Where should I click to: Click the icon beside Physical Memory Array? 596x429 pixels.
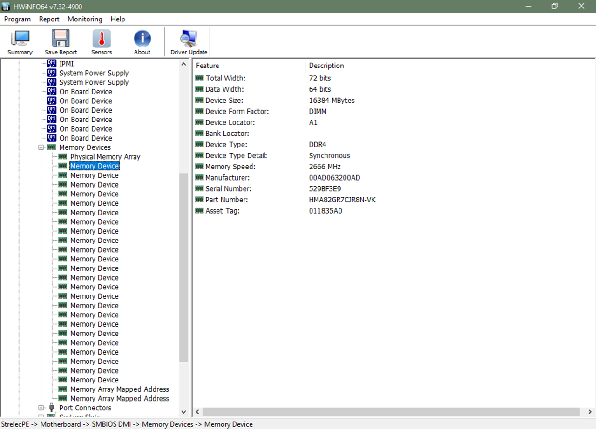click(x=62, y=157)
